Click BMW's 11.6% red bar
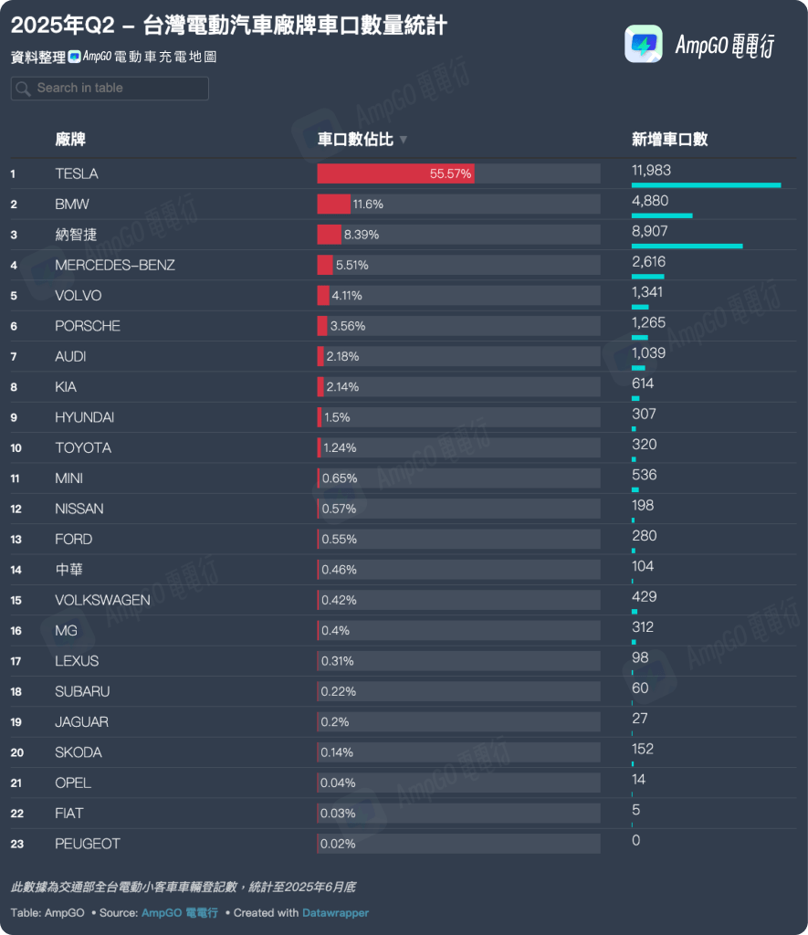808x935 pixels. pos(333,205)
